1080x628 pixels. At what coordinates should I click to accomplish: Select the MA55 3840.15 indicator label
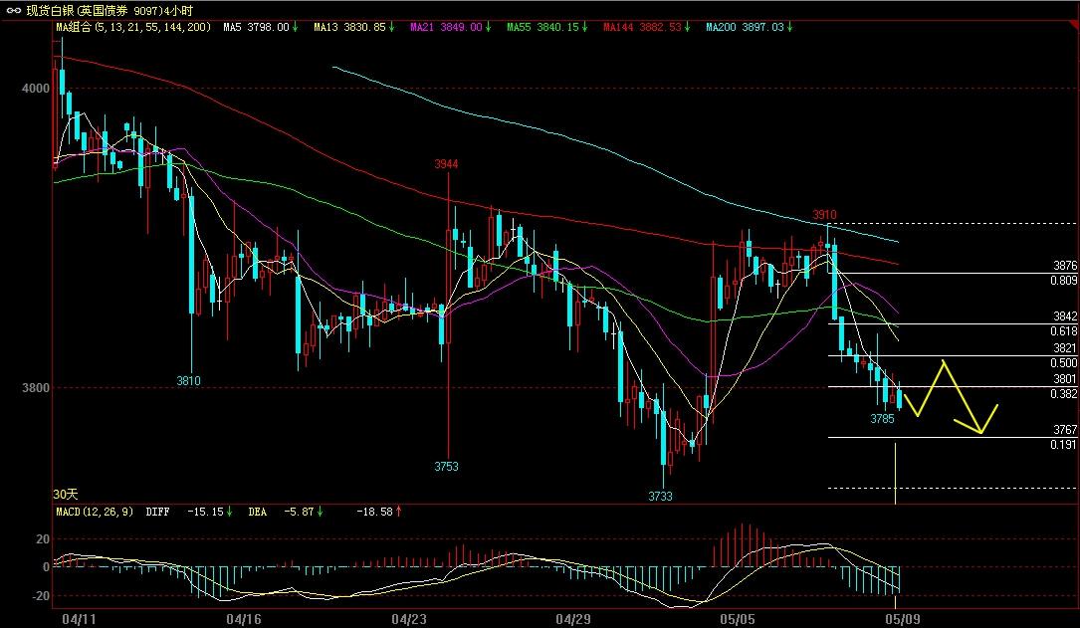pos(544,28)
